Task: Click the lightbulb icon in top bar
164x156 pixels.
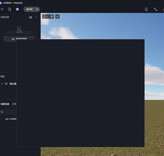Action: 146,9
